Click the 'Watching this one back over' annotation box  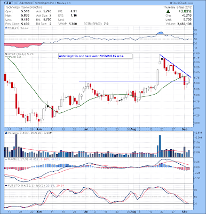(95, 56)
